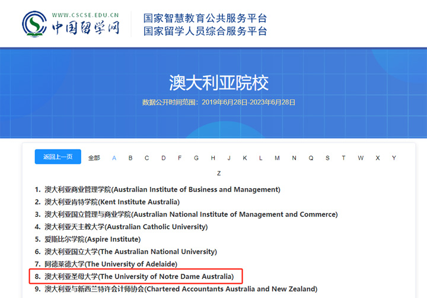Click 国家智慧教育公共服务平台 header text
The width and height of the screenshot is (427, 298).
pyautogui.click(x=205, y=18)
